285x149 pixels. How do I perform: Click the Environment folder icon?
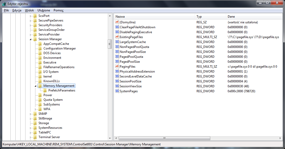pos(40,58)
